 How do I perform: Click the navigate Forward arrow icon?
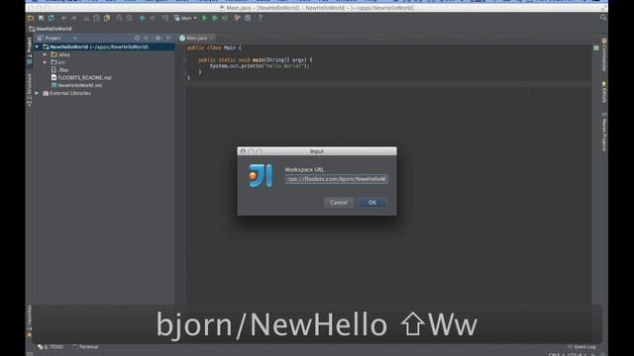[x=153, y=18]
